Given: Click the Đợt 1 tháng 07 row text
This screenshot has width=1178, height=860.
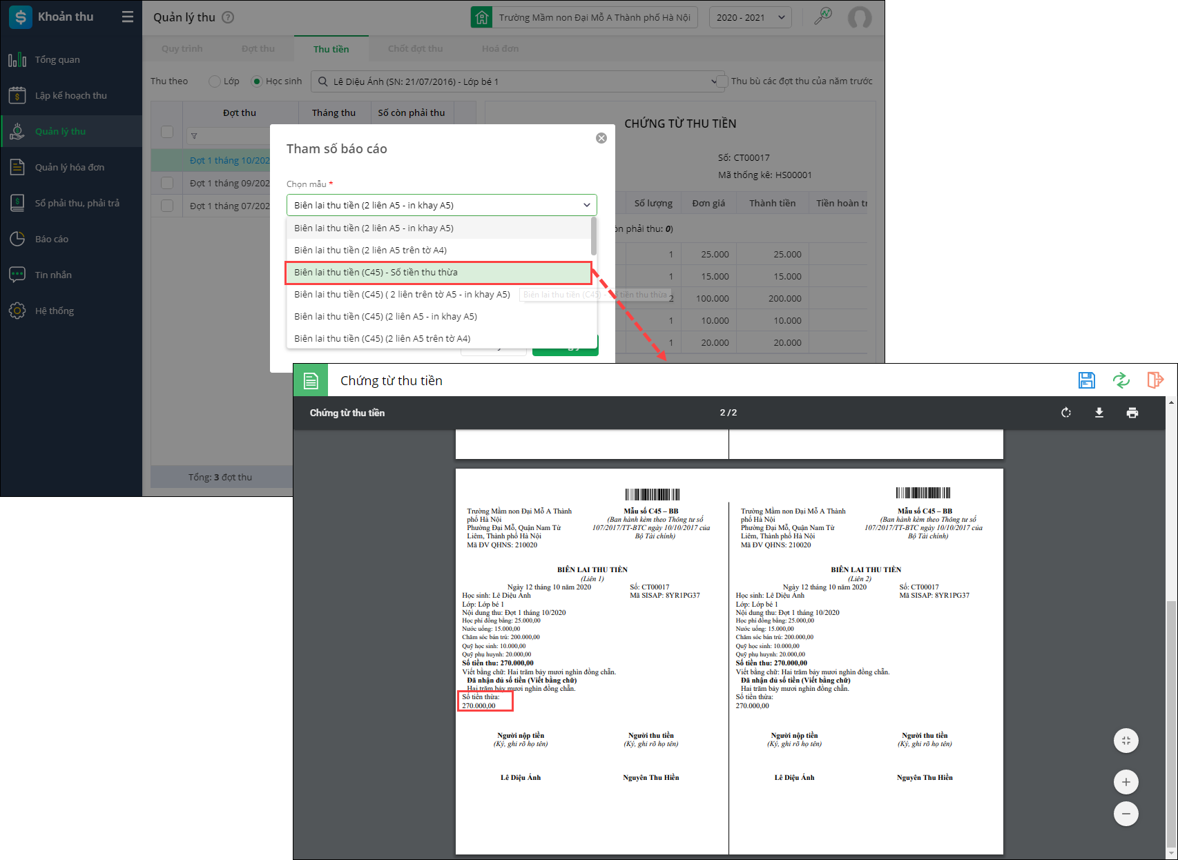Looking at the screenshot, I should click(230, 206).
